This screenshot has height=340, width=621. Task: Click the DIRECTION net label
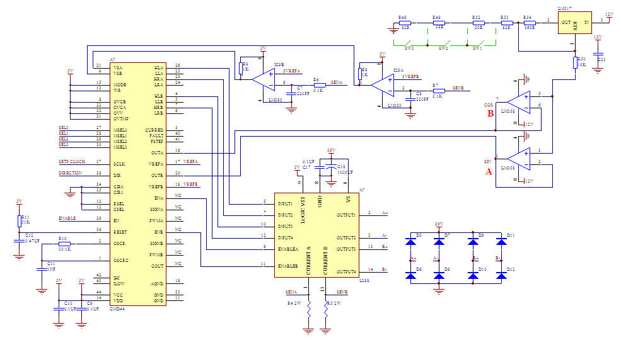(x=71, y=173)
